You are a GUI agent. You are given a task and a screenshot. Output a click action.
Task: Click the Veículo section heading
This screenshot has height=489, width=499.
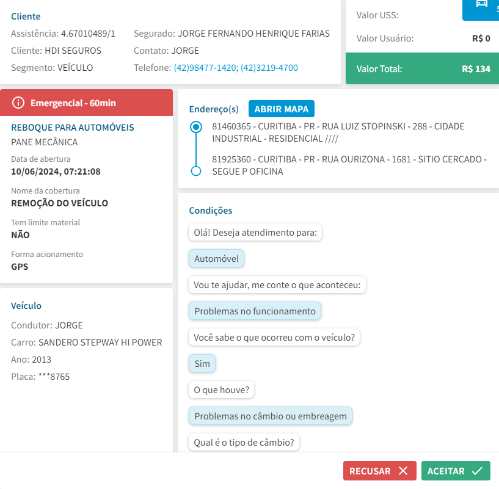click(26, 305)
